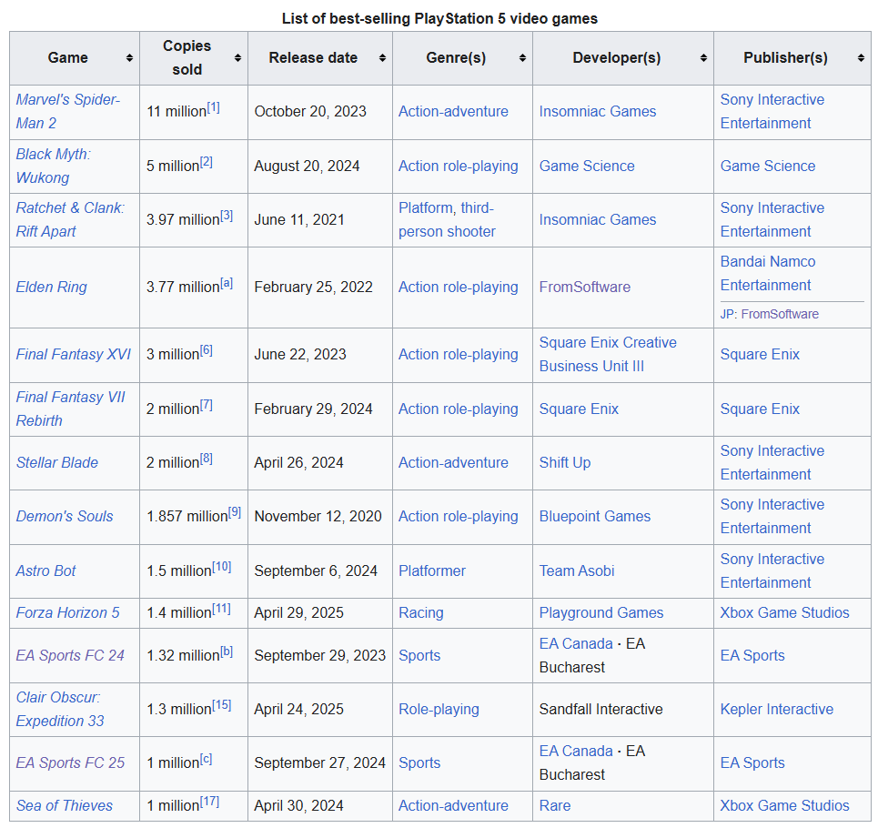Click citation [17] in Sea of Thieves row
Image resolution: width=878 pixels, height=828 pixels.
(209, 802)
